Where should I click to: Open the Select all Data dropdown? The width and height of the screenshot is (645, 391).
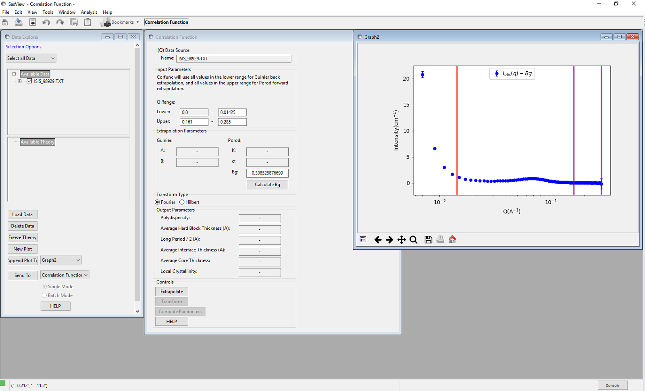click(31, 58)
